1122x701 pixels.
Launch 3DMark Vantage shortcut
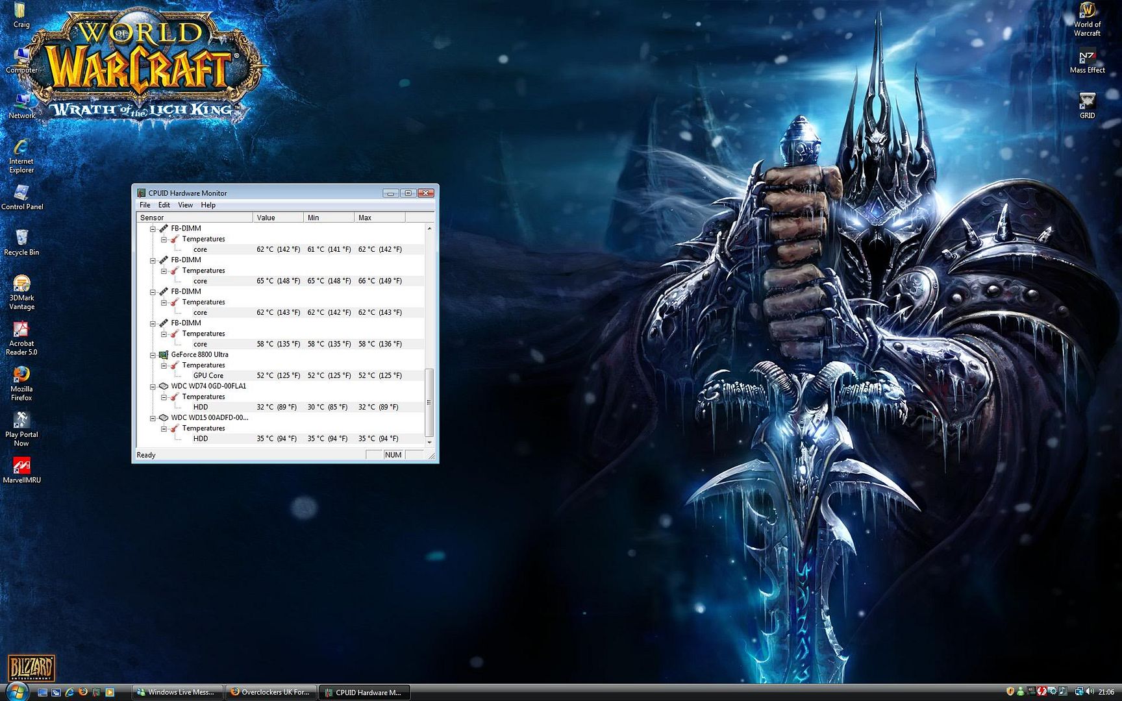(x=21, y=293)
